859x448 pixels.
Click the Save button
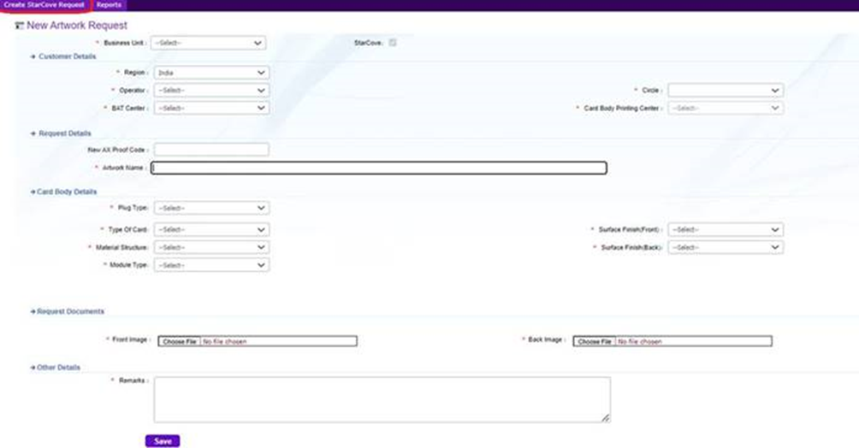pyautogui.click(x=163, y=441)
